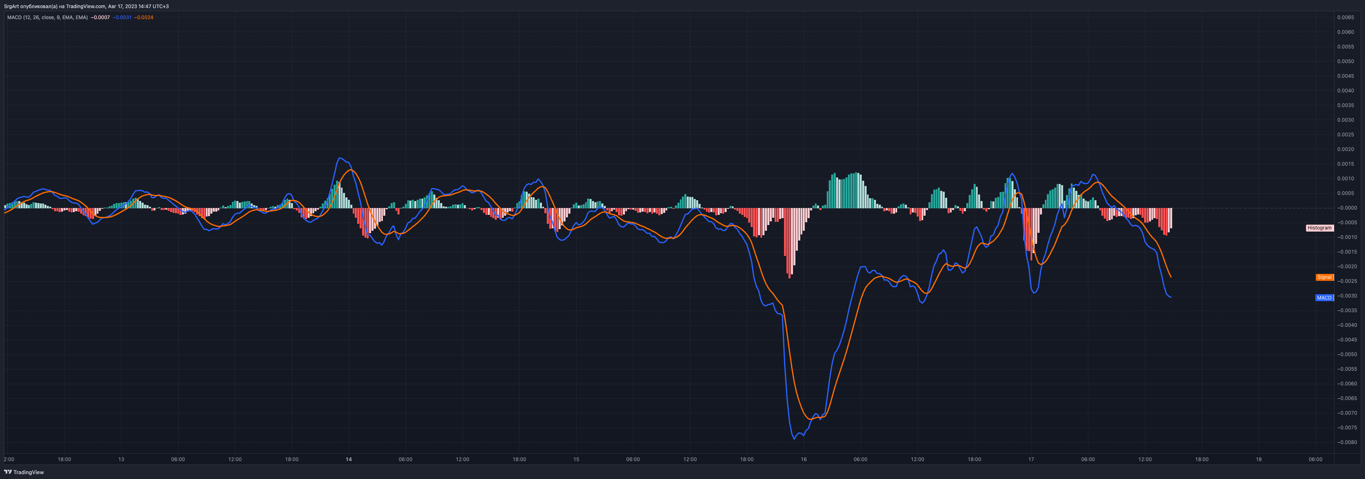Image resolution: width=1365 pixels, height=479 pixels.
Task: Click the blue MACD value −0.0031 in legend
Action: [122, 17]
